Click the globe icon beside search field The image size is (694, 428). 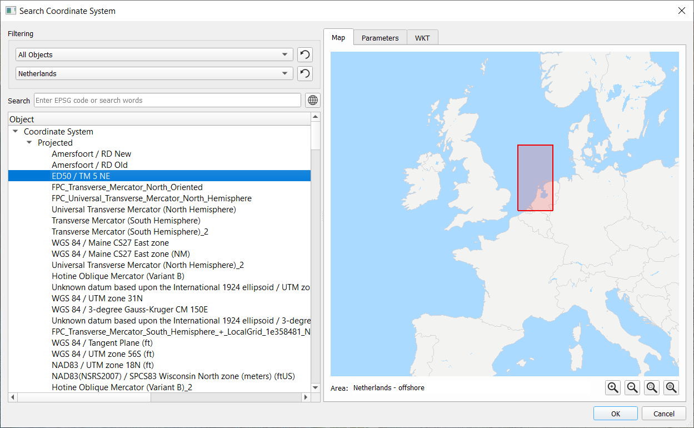coord(313,100)
